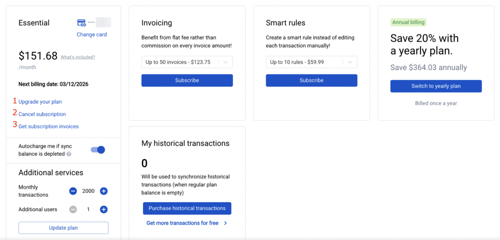Subscribe to the Smart rules add-on
The image size is (500, 240).
312,80
